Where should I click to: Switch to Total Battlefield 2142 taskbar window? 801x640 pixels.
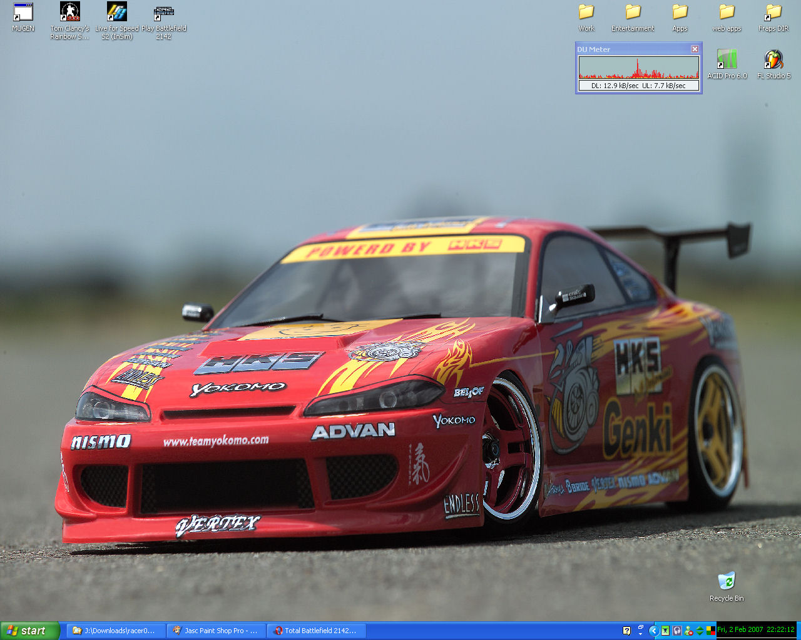(x=317, y=631)
